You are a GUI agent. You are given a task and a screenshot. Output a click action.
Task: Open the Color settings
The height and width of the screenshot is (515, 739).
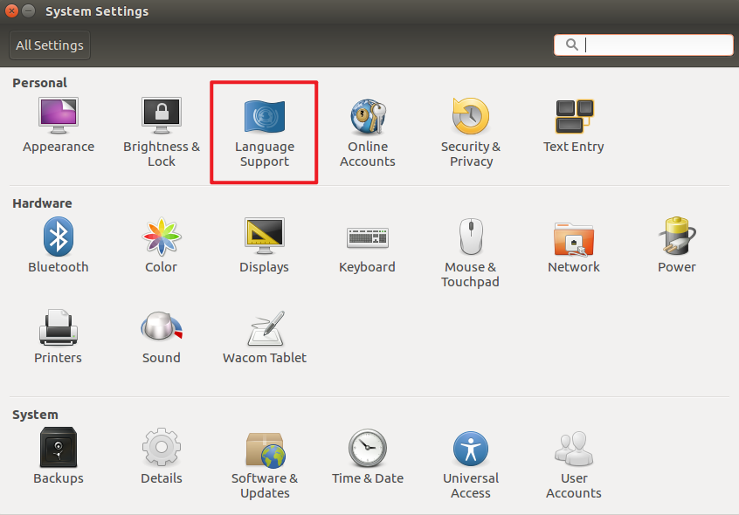pos(161,244)
